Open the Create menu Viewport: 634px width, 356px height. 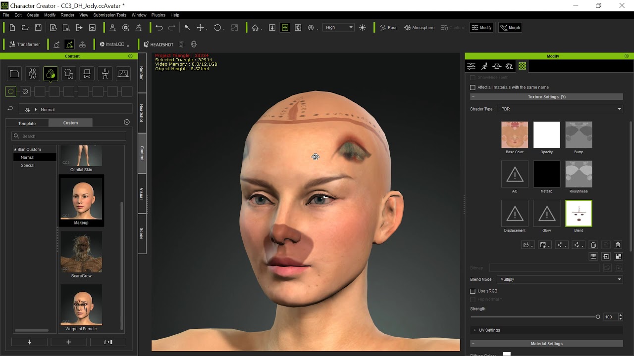pos(33,15)
